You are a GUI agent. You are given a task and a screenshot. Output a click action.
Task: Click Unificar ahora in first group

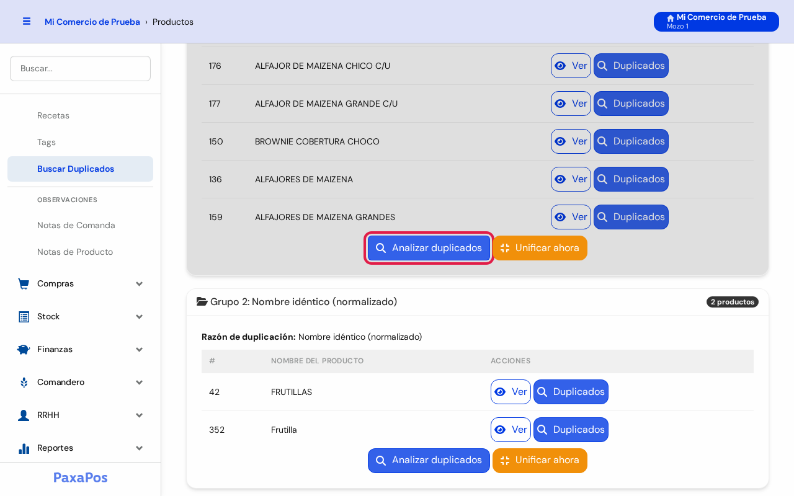[x=540, y=248]
